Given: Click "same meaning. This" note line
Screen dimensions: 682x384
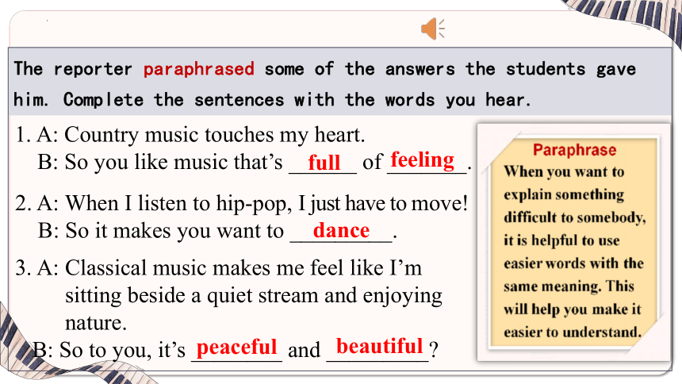Looking at the screenshot, I should [569, 286].
